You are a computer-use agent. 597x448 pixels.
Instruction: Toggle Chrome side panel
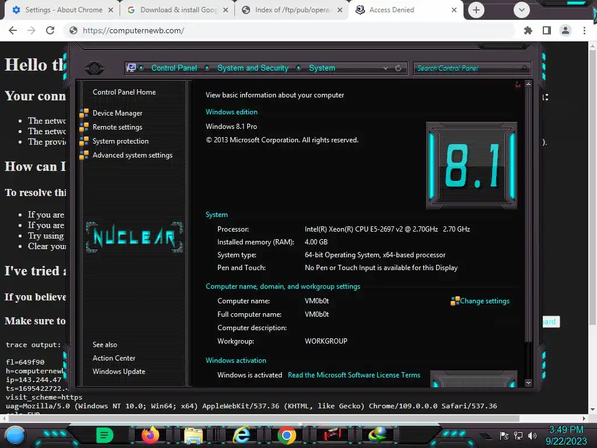[x=547, y=30]
